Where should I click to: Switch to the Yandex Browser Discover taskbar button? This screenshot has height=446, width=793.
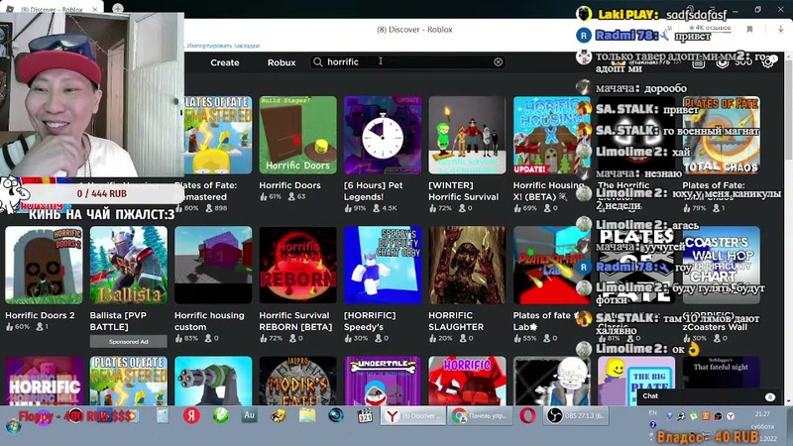pos(413,416)
